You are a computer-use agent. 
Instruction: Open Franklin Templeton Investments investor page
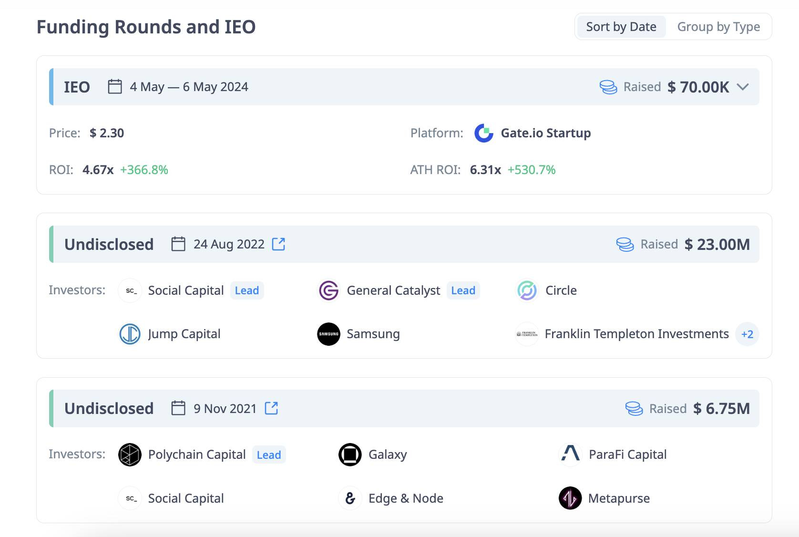(x=637, y=334)
